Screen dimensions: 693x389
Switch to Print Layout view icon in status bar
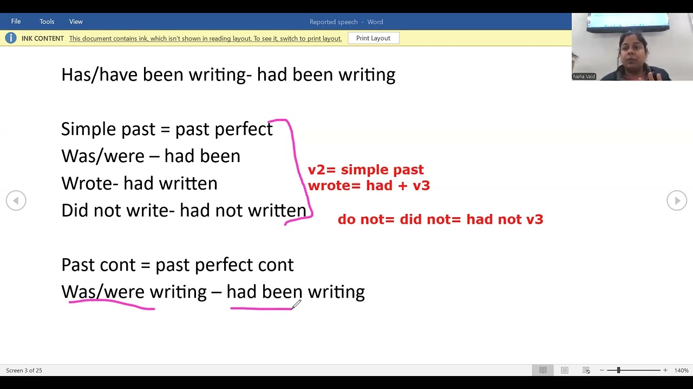click(564, 370)
